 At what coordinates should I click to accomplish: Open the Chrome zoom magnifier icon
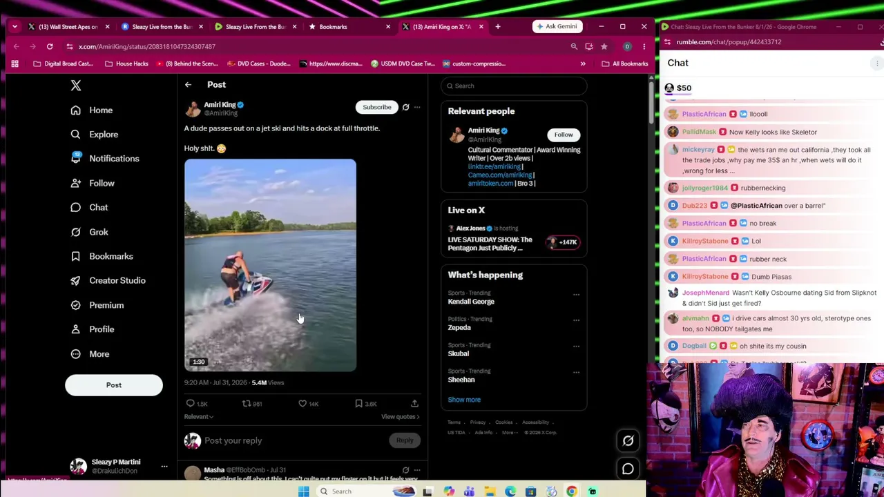(x=574, y=47)
